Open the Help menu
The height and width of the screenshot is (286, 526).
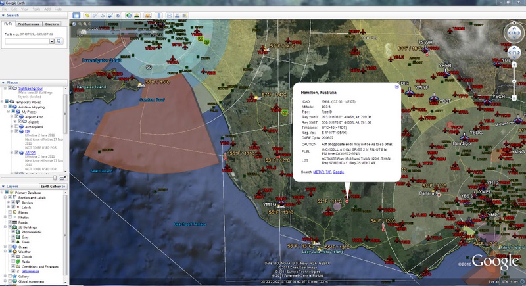pyautogui.click(x=58, y=9)
